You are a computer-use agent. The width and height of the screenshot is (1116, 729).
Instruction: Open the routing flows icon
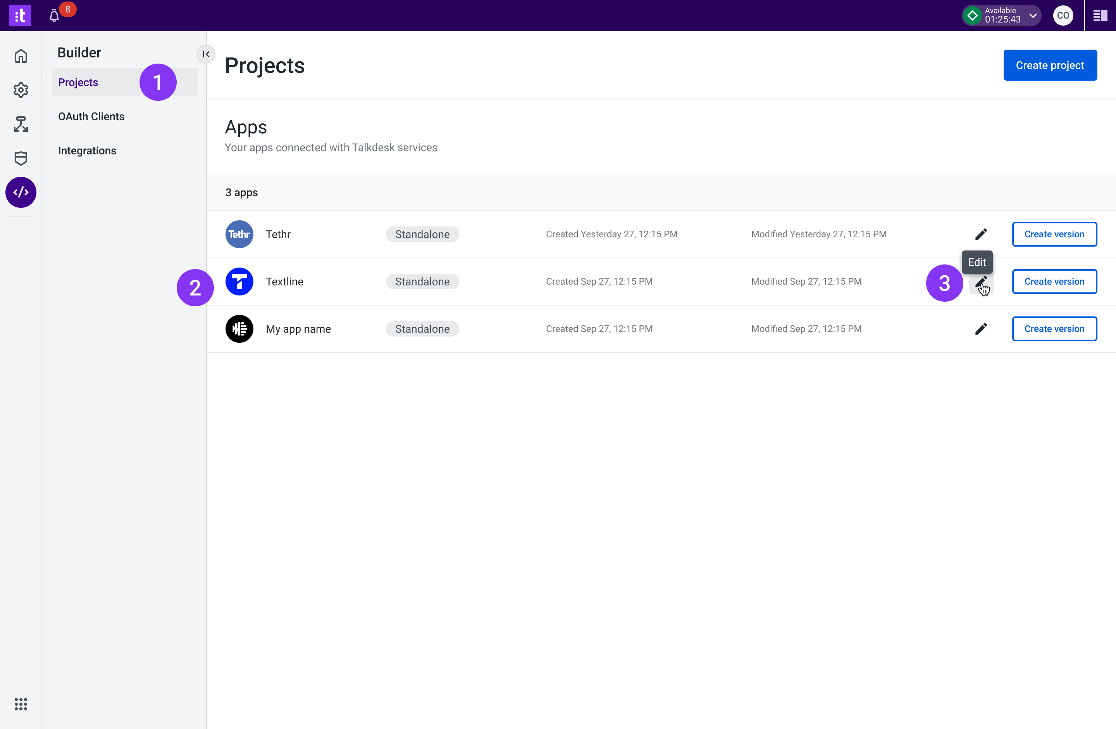point(21,124)
